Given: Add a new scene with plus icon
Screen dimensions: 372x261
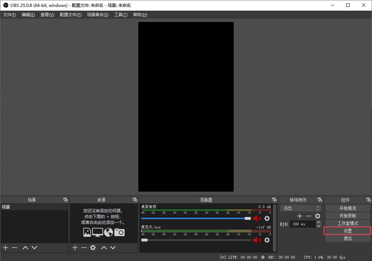Looking at the screenshot, I should click(6, 248).
